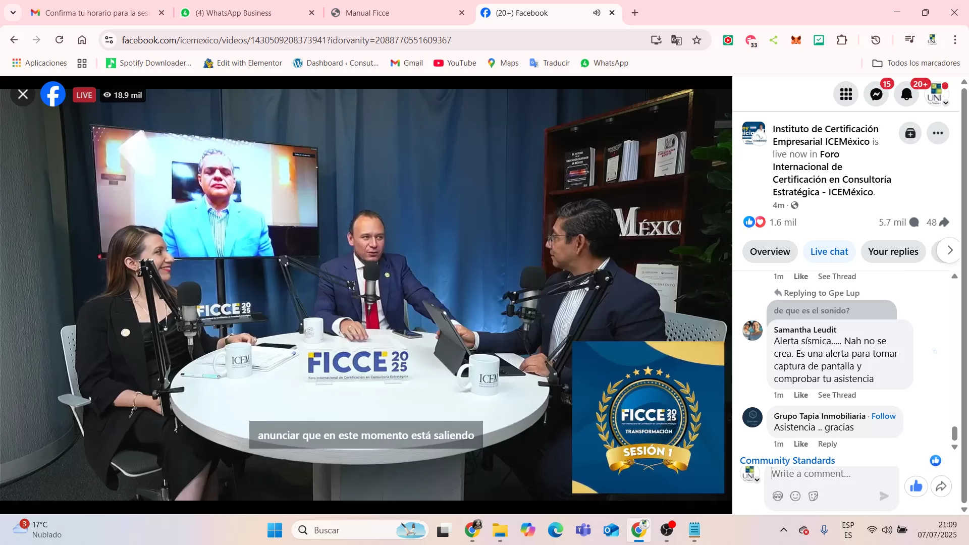
Task: Click the thumbs-up Like button beside comment box
Action: [916, 486]
